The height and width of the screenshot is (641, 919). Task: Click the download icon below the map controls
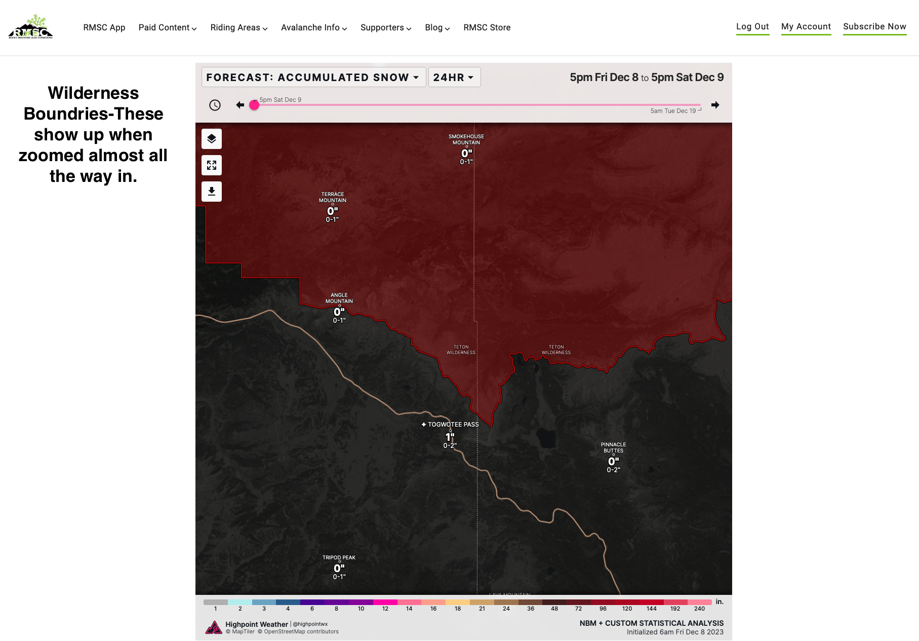[x=212, y=192]
